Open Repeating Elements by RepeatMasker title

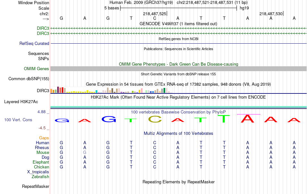click(x=178, y=182)
